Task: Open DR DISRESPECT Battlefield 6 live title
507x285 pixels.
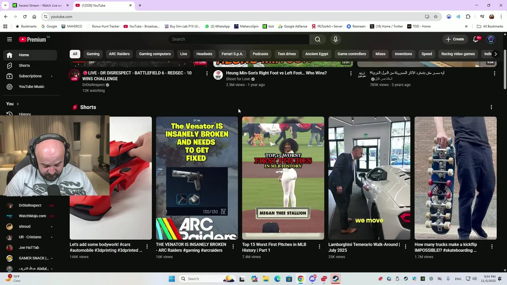Action: pos(137,76)
